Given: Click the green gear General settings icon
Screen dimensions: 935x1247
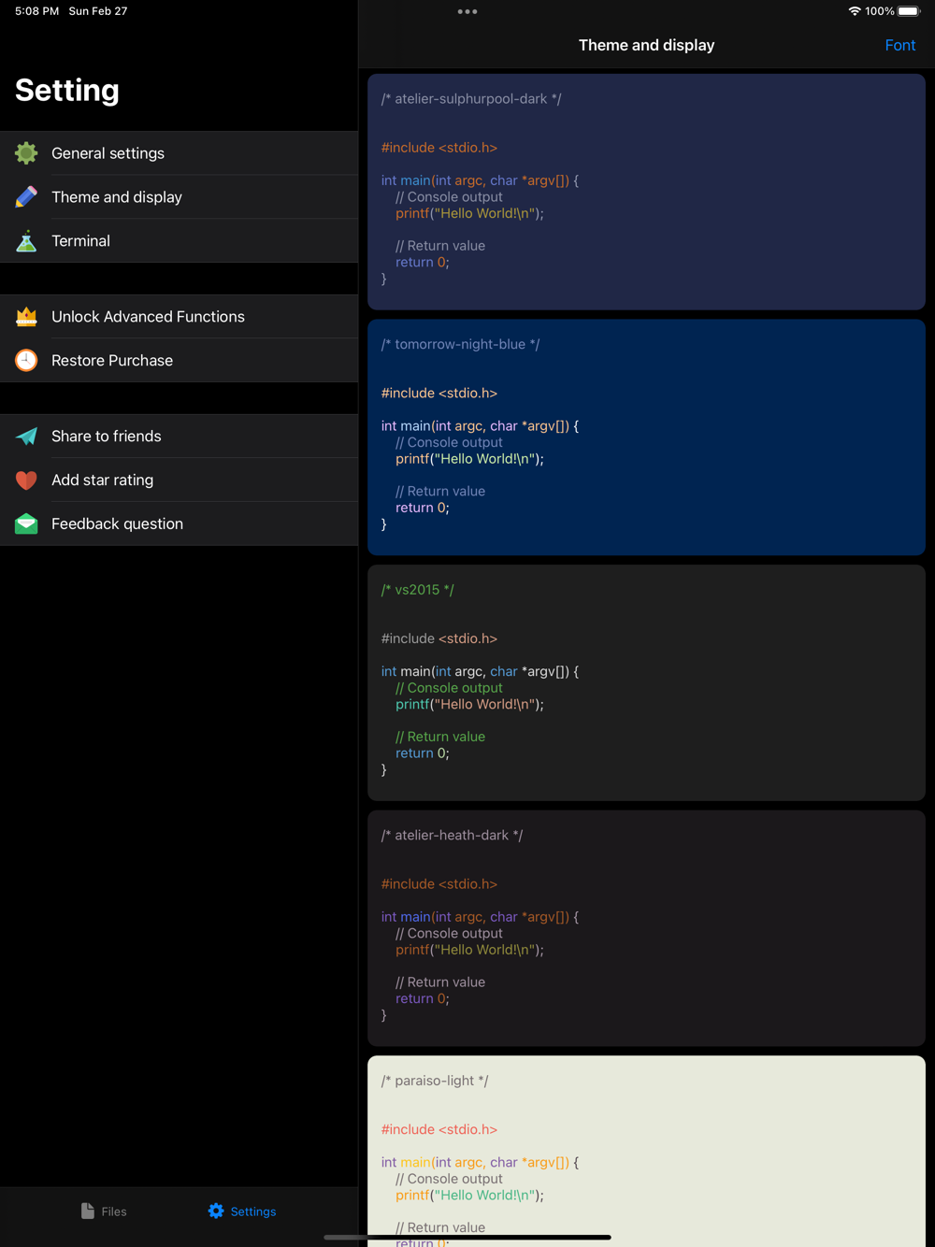Looking at the screenshot, I should (26, 153).
